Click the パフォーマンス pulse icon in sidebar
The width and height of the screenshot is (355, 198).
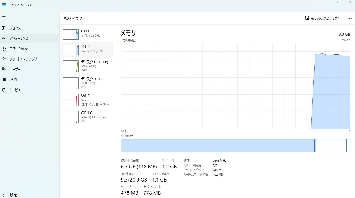4,38
